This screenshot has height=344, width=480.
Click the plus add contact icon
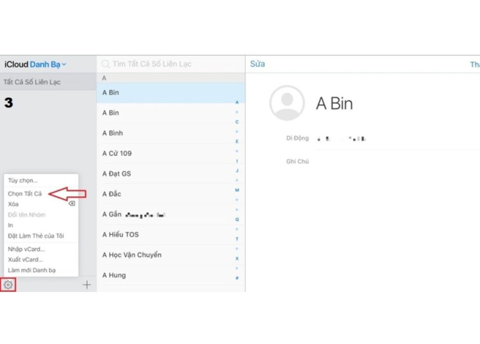pos(87,285)
